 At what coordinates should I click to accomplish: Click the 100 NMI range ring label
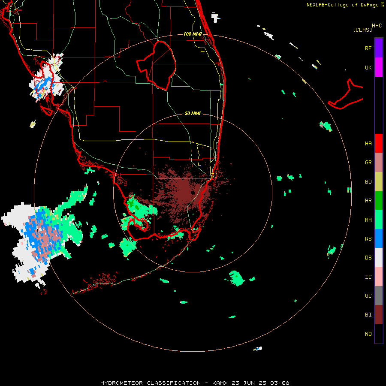193,34
